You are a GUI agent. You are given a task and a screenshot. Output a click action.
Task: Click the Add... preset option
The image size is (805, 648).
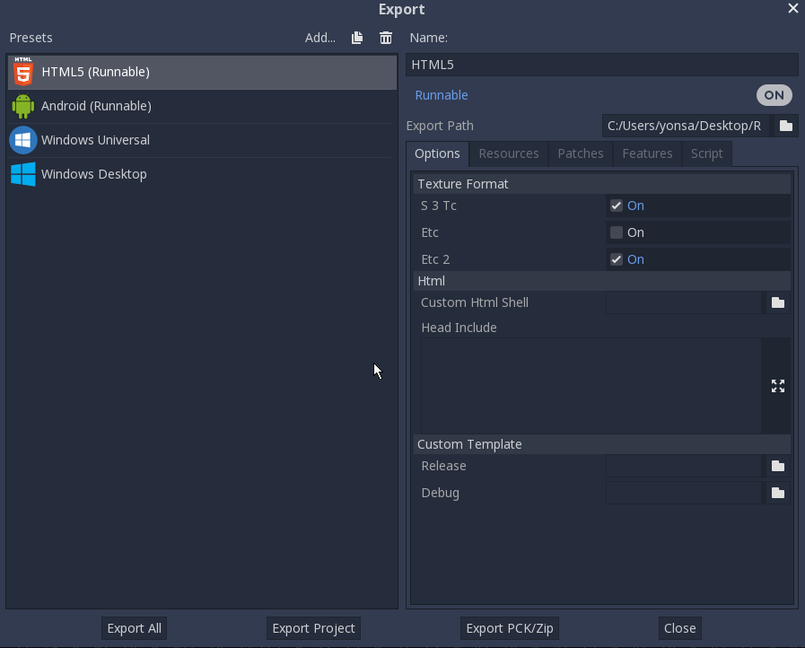click(x=319, y=38)
